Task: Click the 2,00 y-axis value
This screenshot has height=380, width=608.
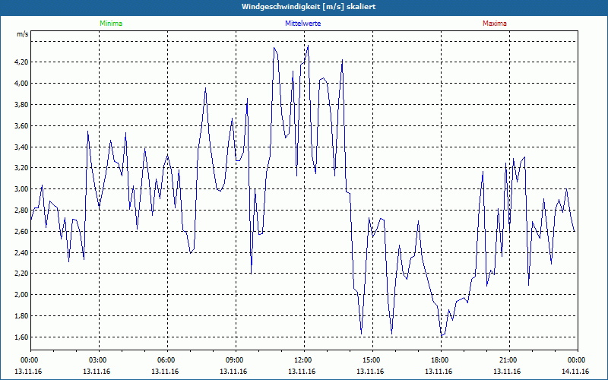Action: coord(23,295)
